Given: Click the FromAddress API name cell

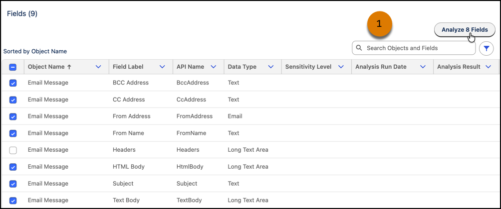Looking at the screenshot, I should click(x=195, y=116).
